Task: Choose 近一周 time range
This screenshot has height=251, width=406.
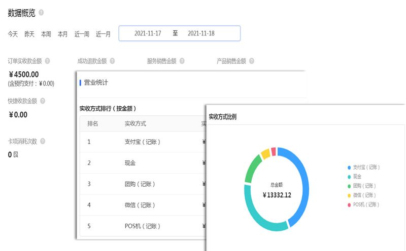Action: [x=82, y=34]
